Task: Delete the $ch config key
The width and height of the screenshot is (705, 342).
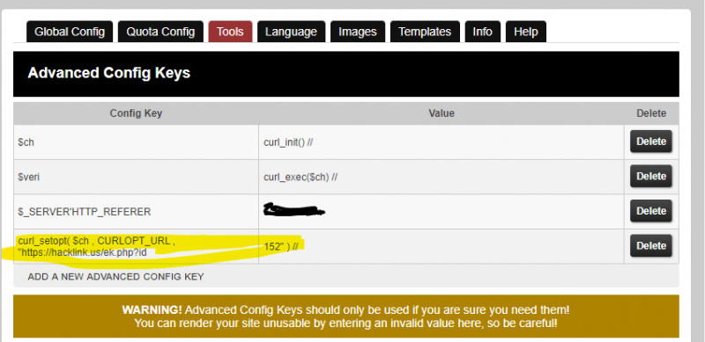Action: click(x=650, y=142)
